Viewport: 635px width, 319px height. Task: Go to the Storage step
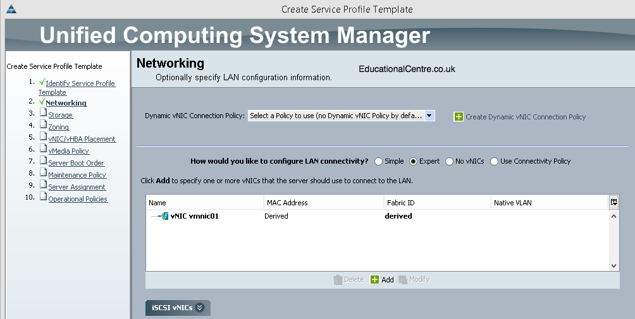coord(60,115)
